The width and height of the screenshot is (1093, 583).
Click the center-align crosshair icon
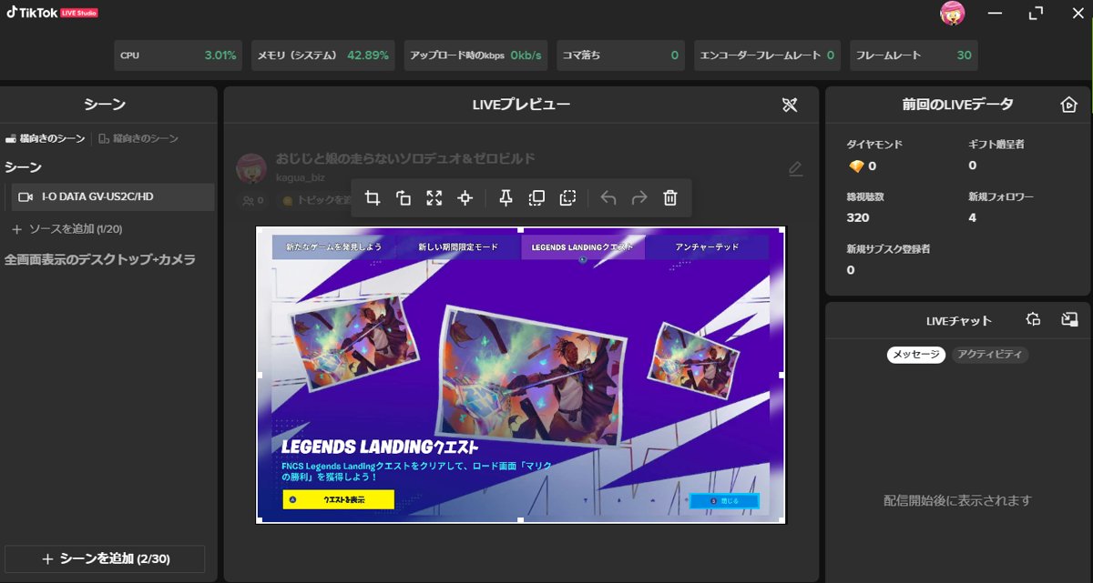coord(465,198)
